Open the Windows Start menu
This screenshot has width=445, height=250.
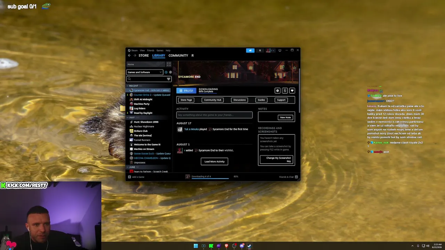coord(196,246)
